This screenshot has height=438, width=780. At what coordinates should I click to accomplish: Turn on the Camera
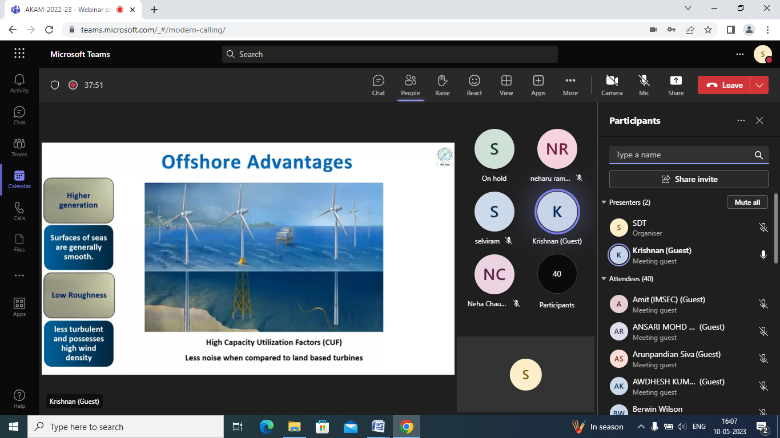(x=612, y=85)
